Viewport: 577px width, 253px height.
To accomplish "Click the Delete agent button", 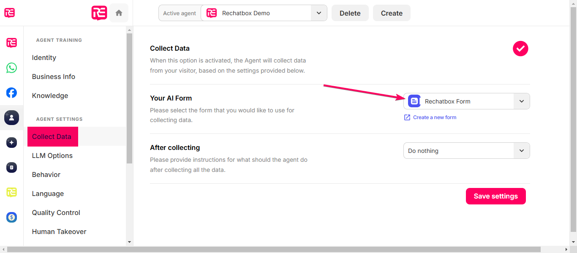I will (350, 13).
